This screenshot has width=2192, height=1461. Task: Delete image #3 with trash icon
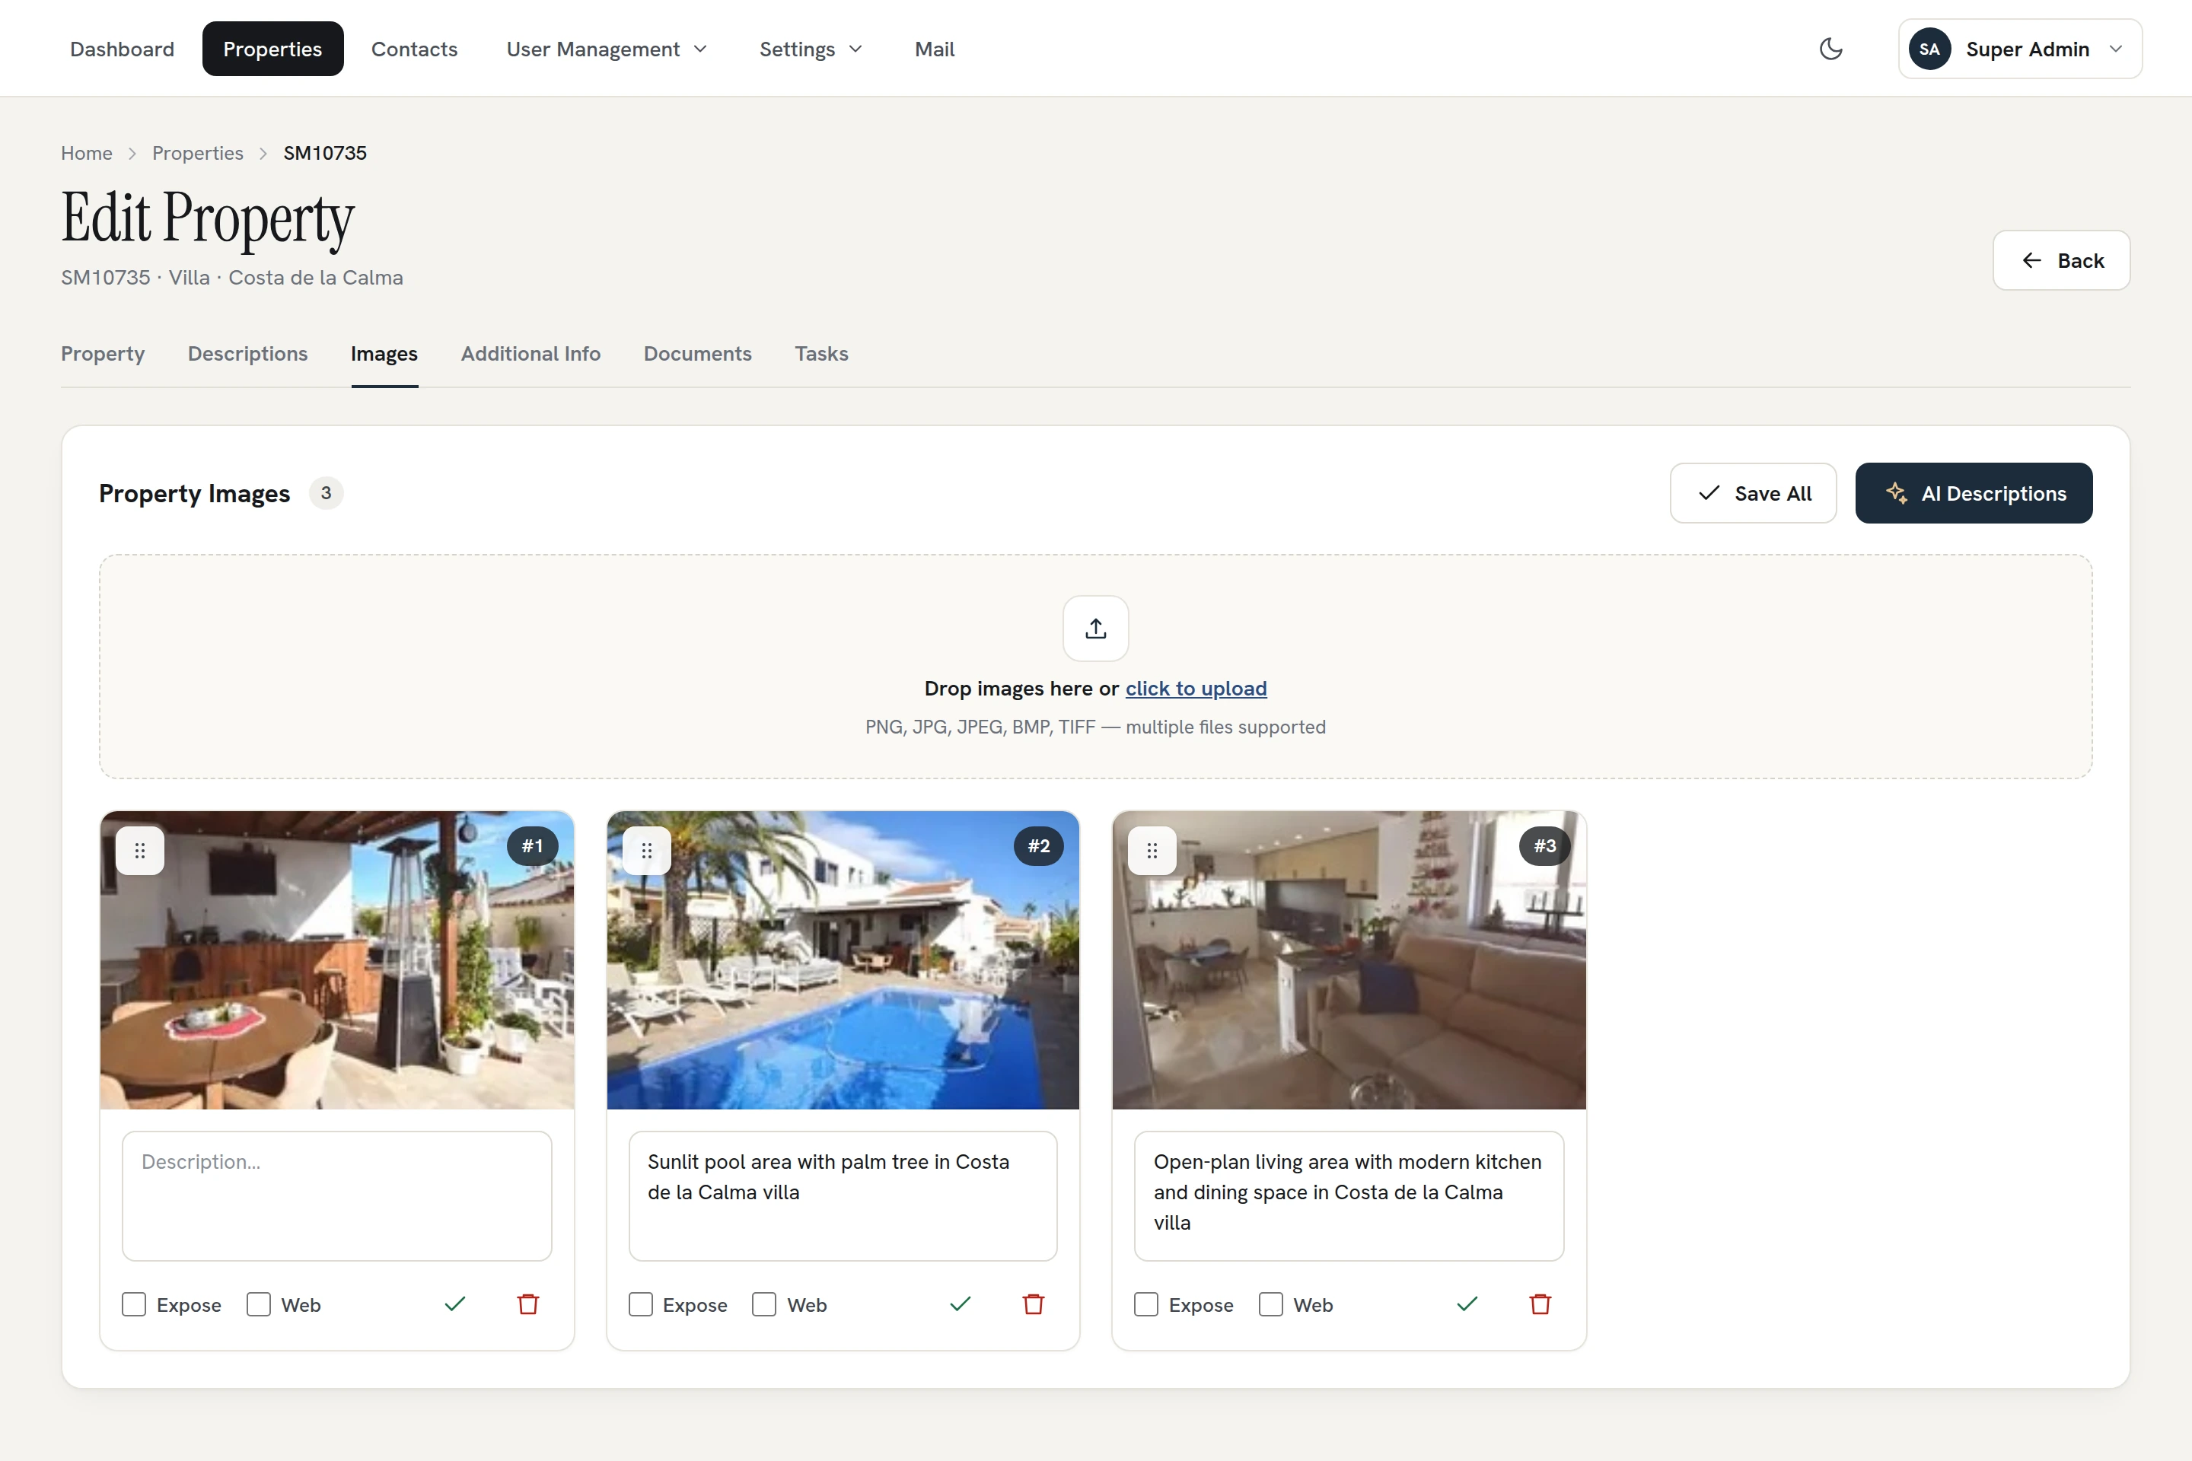click(1540, 1303)
